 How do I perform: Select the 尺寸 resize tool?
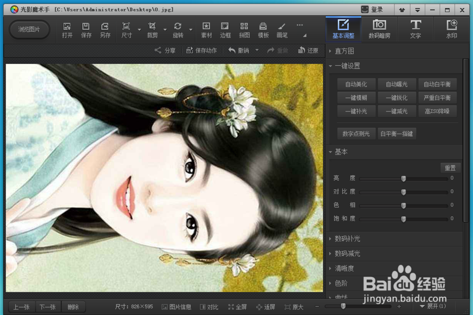pyautogui.click(x=126, y=30)
